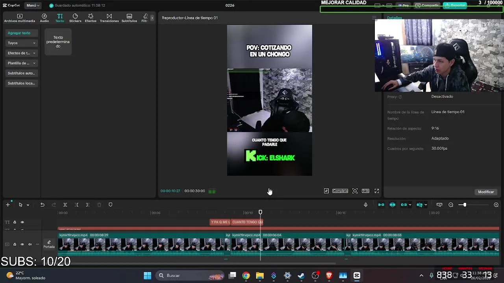Open the Archivos multimedia tab
Viewport: 504px width, 283px height.
tap(20, 18)
